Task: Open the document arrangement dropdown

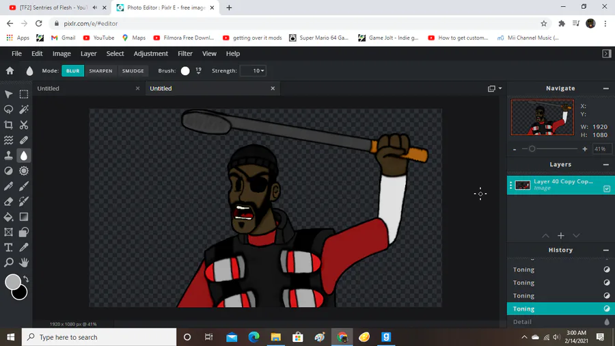Action: click(x=495, y=88)
